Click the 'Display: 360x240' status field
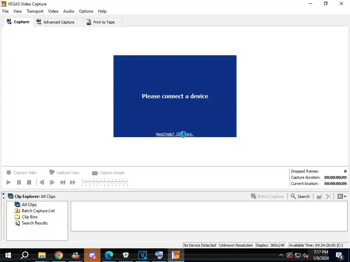 [270, 245]
